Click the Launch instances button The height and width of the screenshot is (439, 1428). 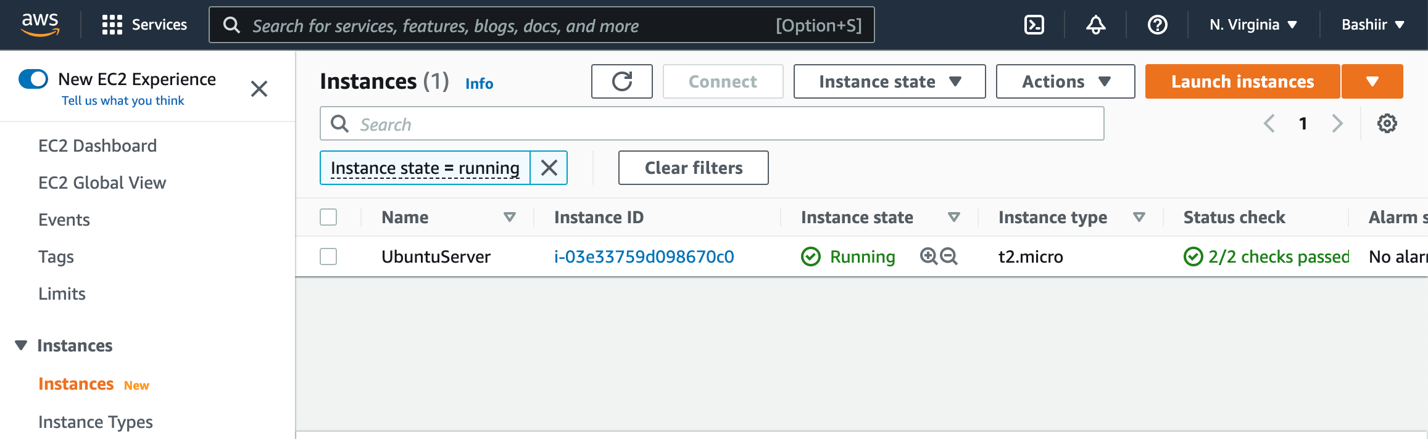pyautogui.click(x=1242, y=81)
